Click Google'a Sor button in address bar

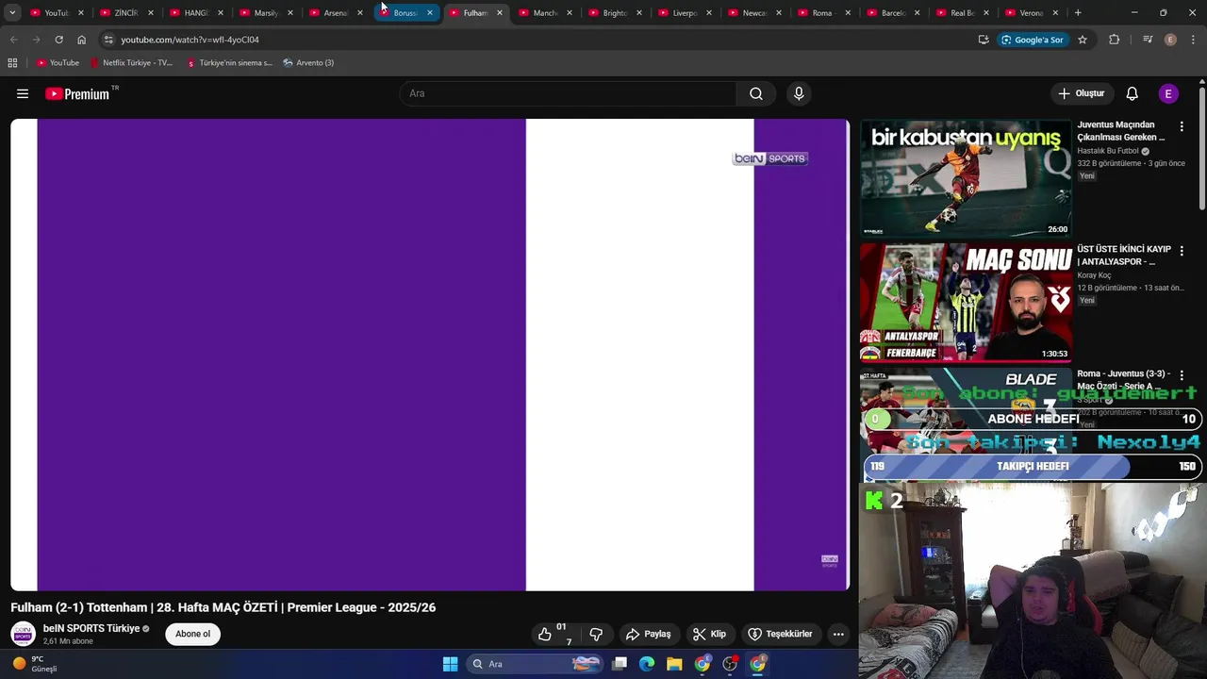pyautogui.click(x=1033, y=40)
